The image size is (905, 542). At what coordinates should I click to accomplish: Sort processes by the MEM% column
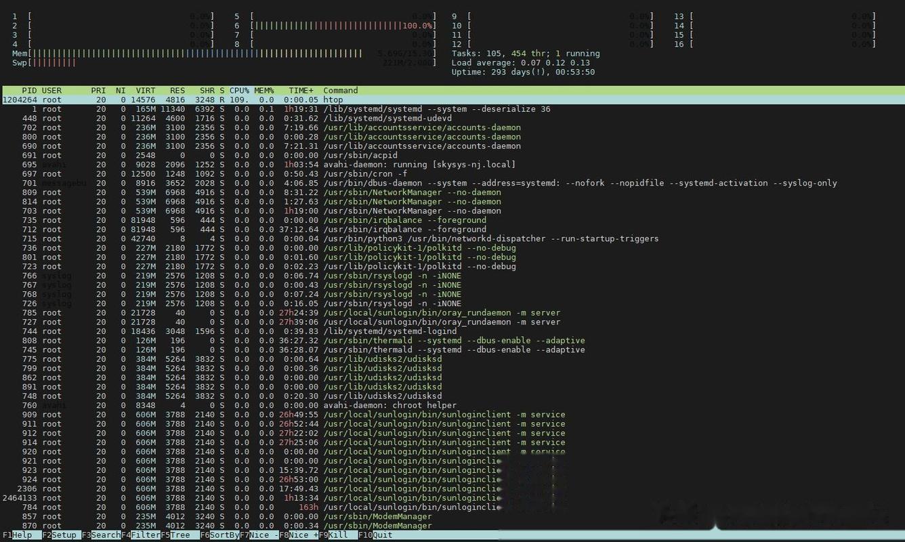click(263, 90)
